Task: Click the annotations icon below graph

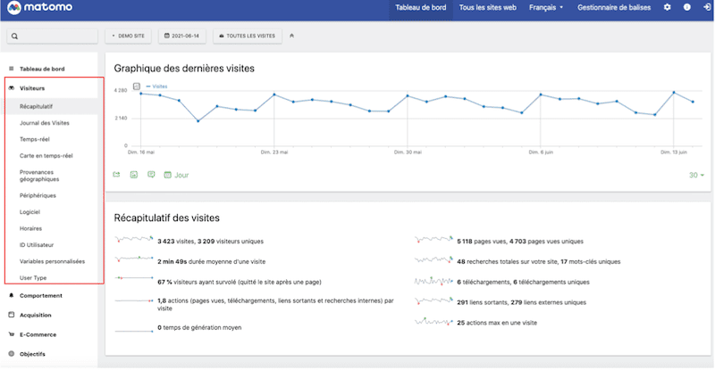Action: pyautogui.click(x=150, y=175)
